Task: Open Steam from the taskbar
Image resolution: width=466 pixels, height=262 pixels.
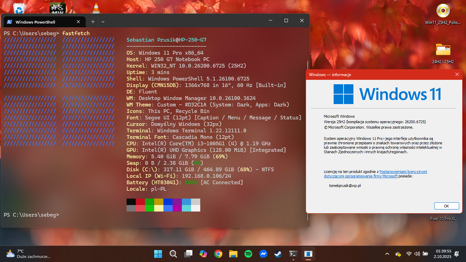Action: click(x=278, y=254)
